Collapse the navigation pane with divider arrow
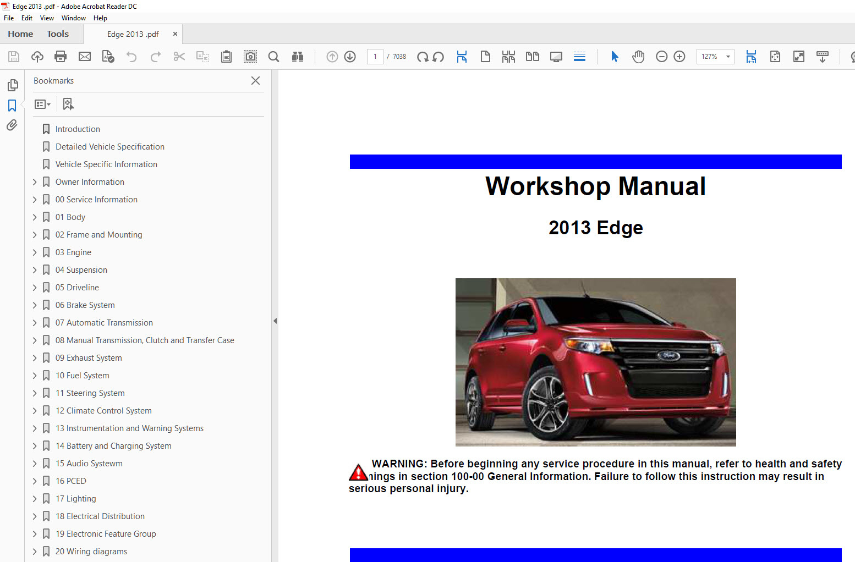 pyautogui.click(x=275, y=321)
